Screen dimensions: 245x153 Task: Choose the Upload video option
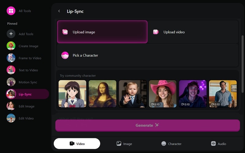click(193, 32)
